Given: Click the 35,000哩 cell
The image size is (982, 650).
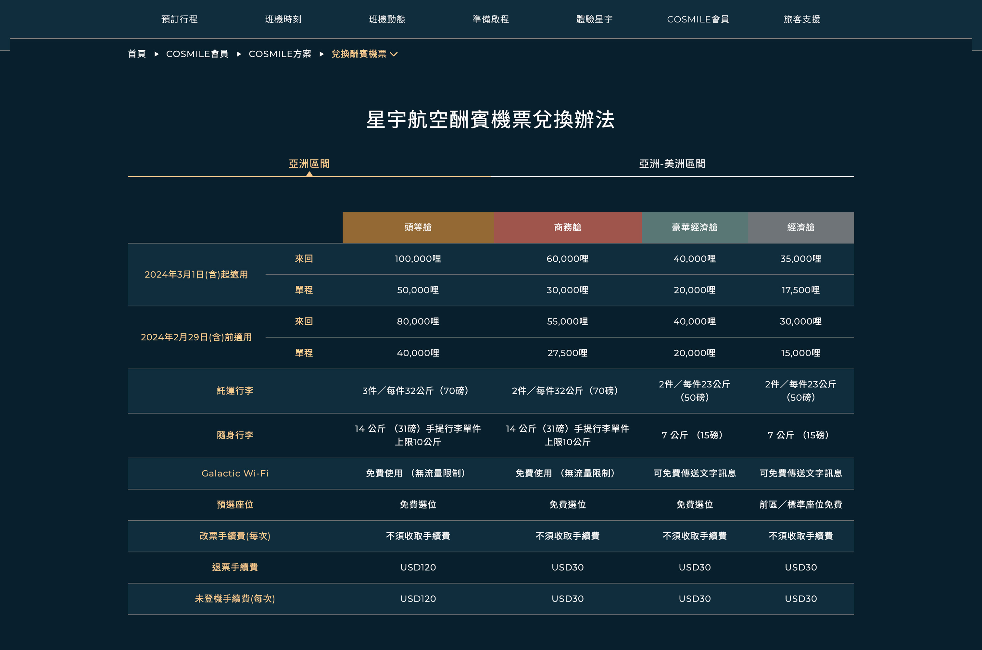Looking at the screenshot, I should coord(800,259).
